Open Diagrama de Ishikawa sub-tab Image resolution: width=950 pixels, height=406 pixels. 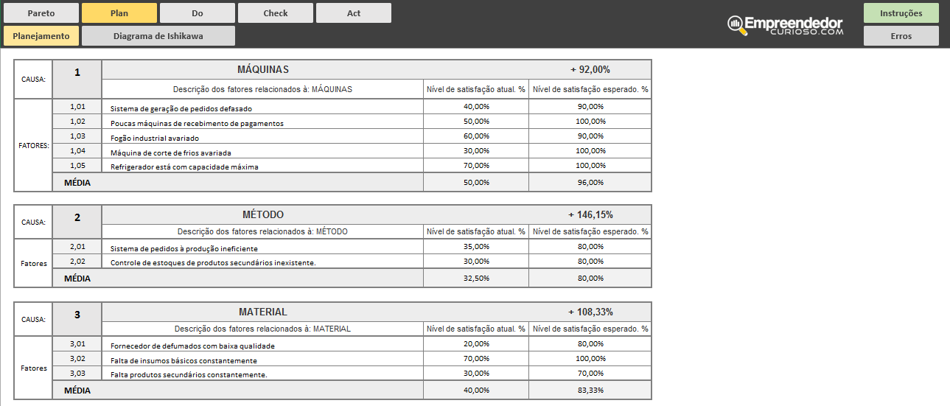(x=158, y=36)
